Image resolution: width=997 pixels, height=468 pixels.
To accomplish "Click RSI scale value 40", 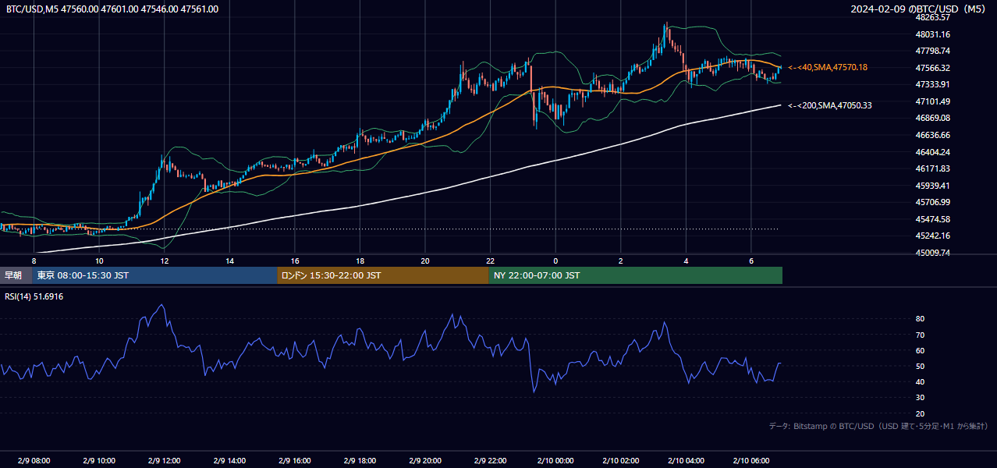I will (921, 381).
